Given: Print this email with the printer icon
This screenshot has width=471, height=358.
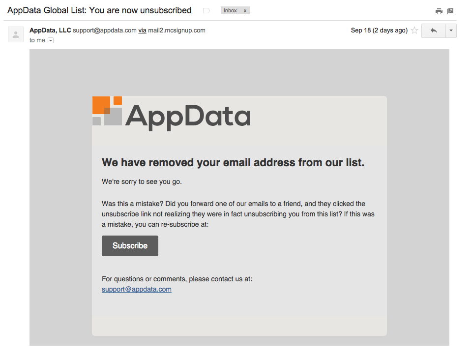Looking at the screenshot, I should coord(439,11).
